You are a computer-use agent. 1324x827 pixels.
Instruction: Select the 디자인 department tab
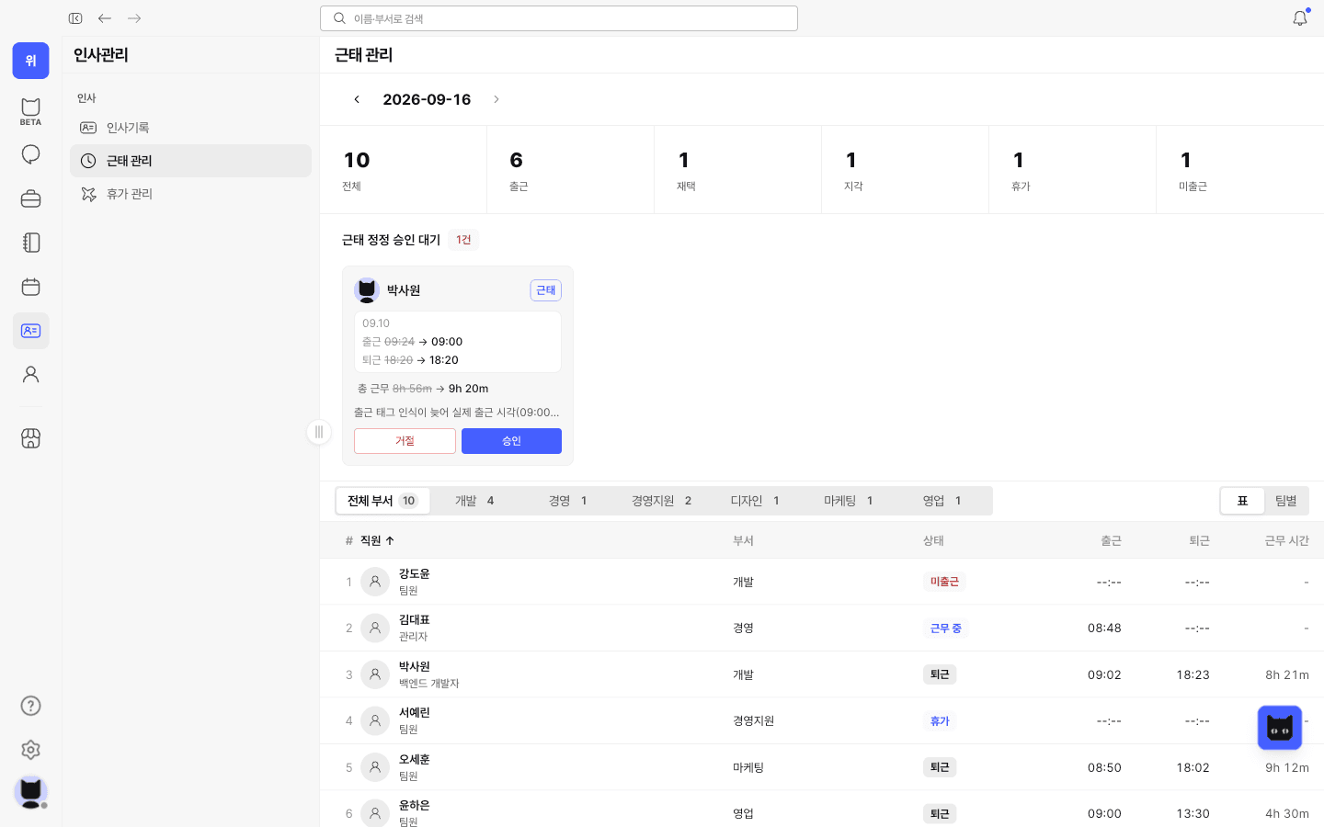pos(755,501)
